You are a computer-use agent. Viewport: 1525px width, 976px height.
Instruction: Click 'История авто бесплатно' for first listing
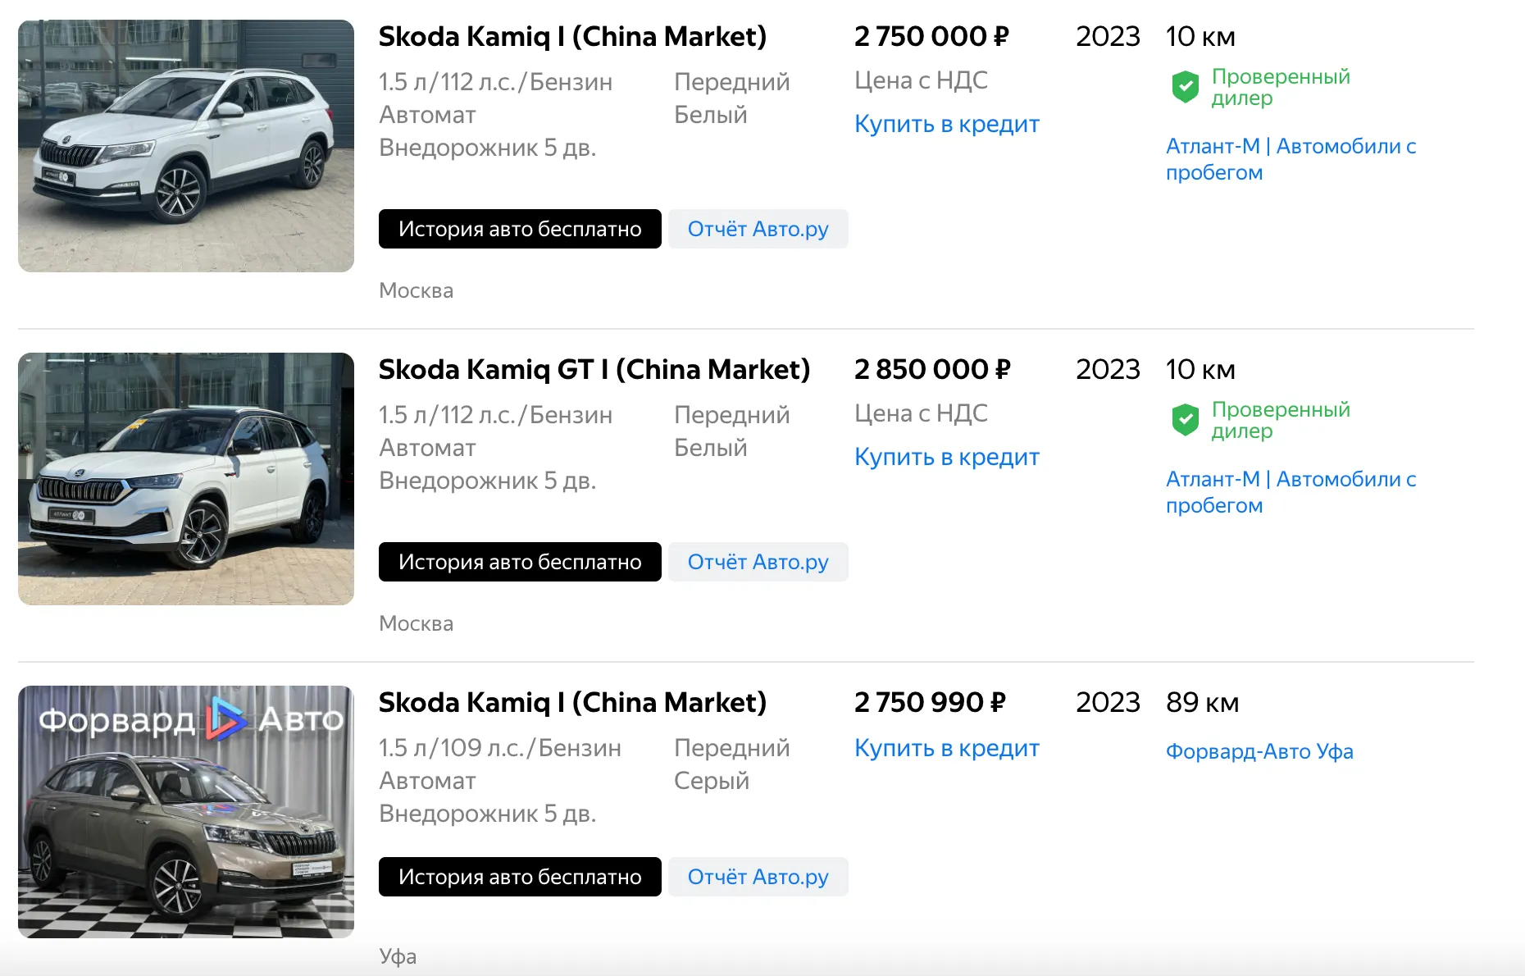[520, 229]
